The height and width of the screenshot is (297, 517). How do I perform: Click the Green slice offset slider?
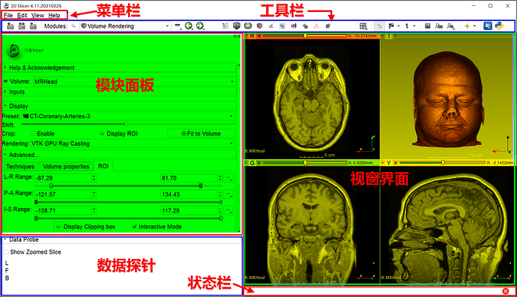tap(305, 162)
